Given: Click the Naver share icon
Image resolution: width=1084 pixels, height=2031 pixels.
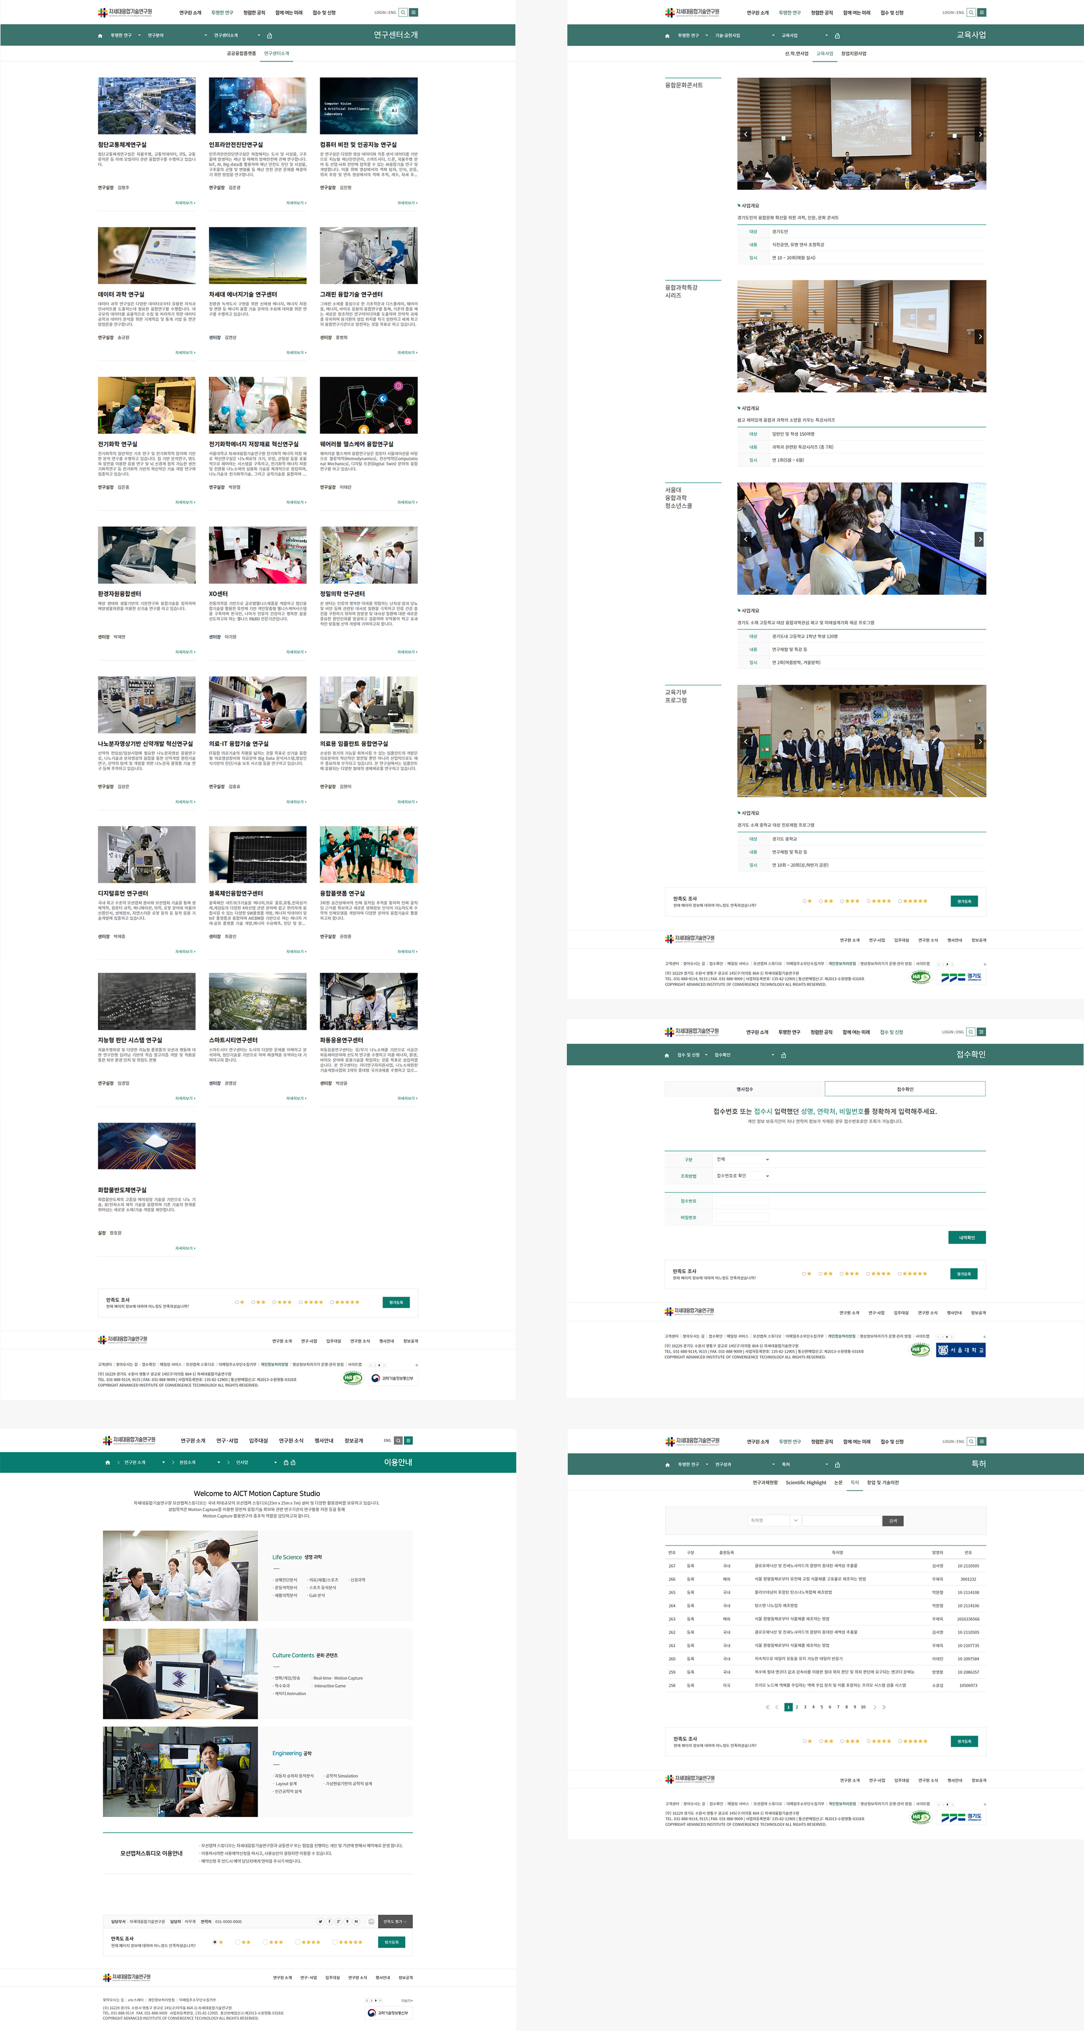Looking at the screenshot, I should pos(356,1921).
